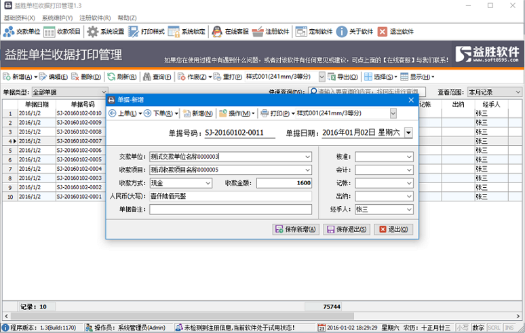Click the 单据备注 remark field
Screen dimensions: 525x333
231,210
